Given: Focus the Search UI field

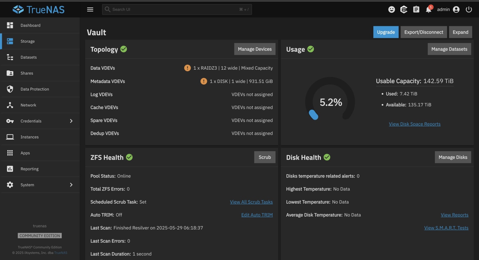Looking at the screenshot, I should tap(177, 10).
